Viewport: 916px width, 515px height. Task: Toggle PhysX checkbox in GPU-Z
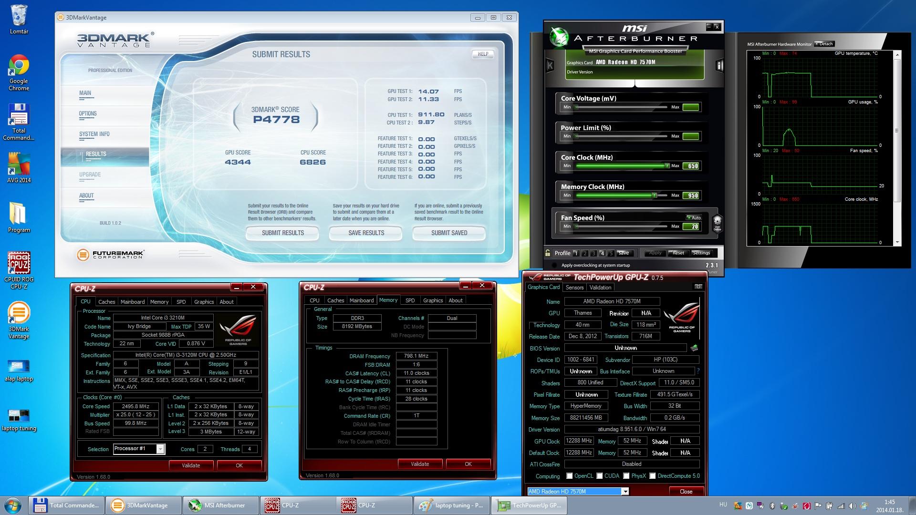tap(626, 476)
